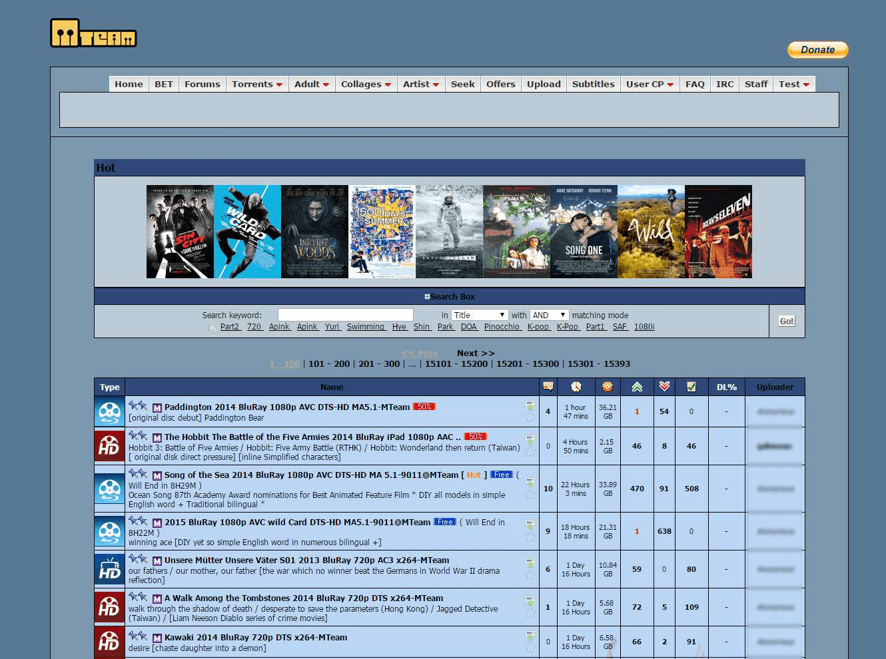
Task: Bookmark Song of the Sea with the star
Action: (530, 495)
